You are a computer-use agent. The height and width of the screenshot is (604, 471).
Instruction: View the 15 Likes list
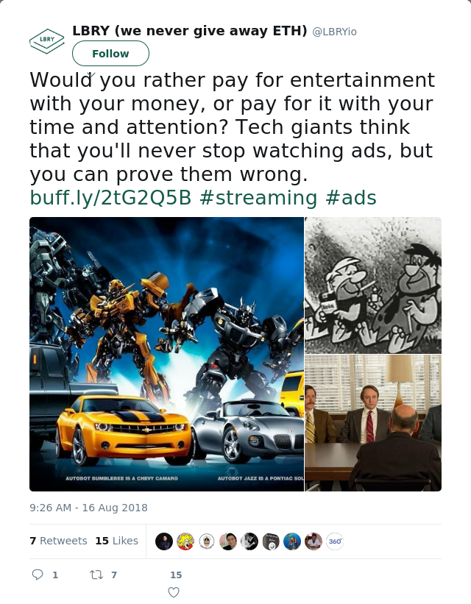point(117,541)
